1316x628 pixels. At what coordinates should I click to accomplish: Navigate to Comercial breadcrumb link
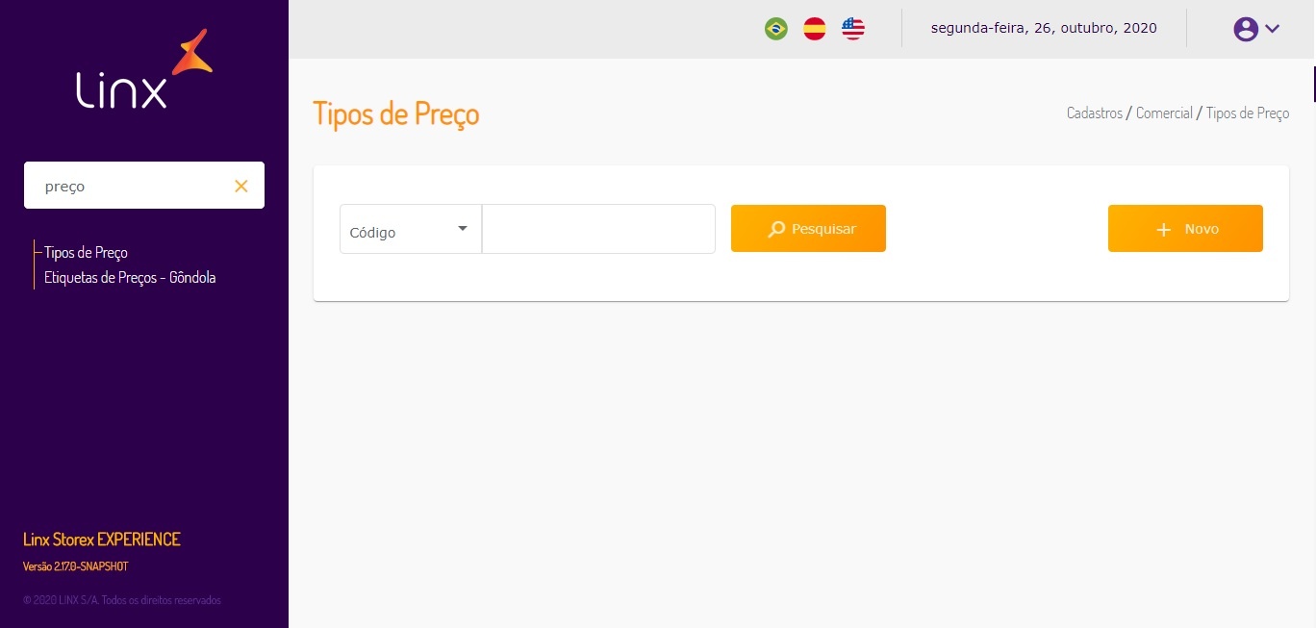point(1164,113)
